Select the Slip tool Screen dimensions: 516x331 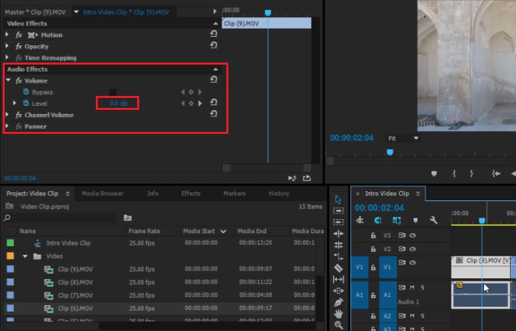click(x=338, y=279)
